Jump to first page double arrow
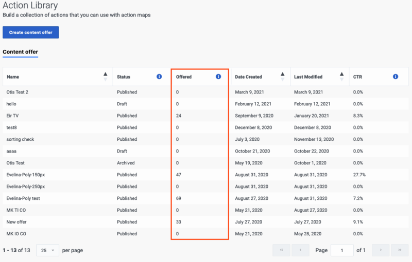 [x=281, y=250]
